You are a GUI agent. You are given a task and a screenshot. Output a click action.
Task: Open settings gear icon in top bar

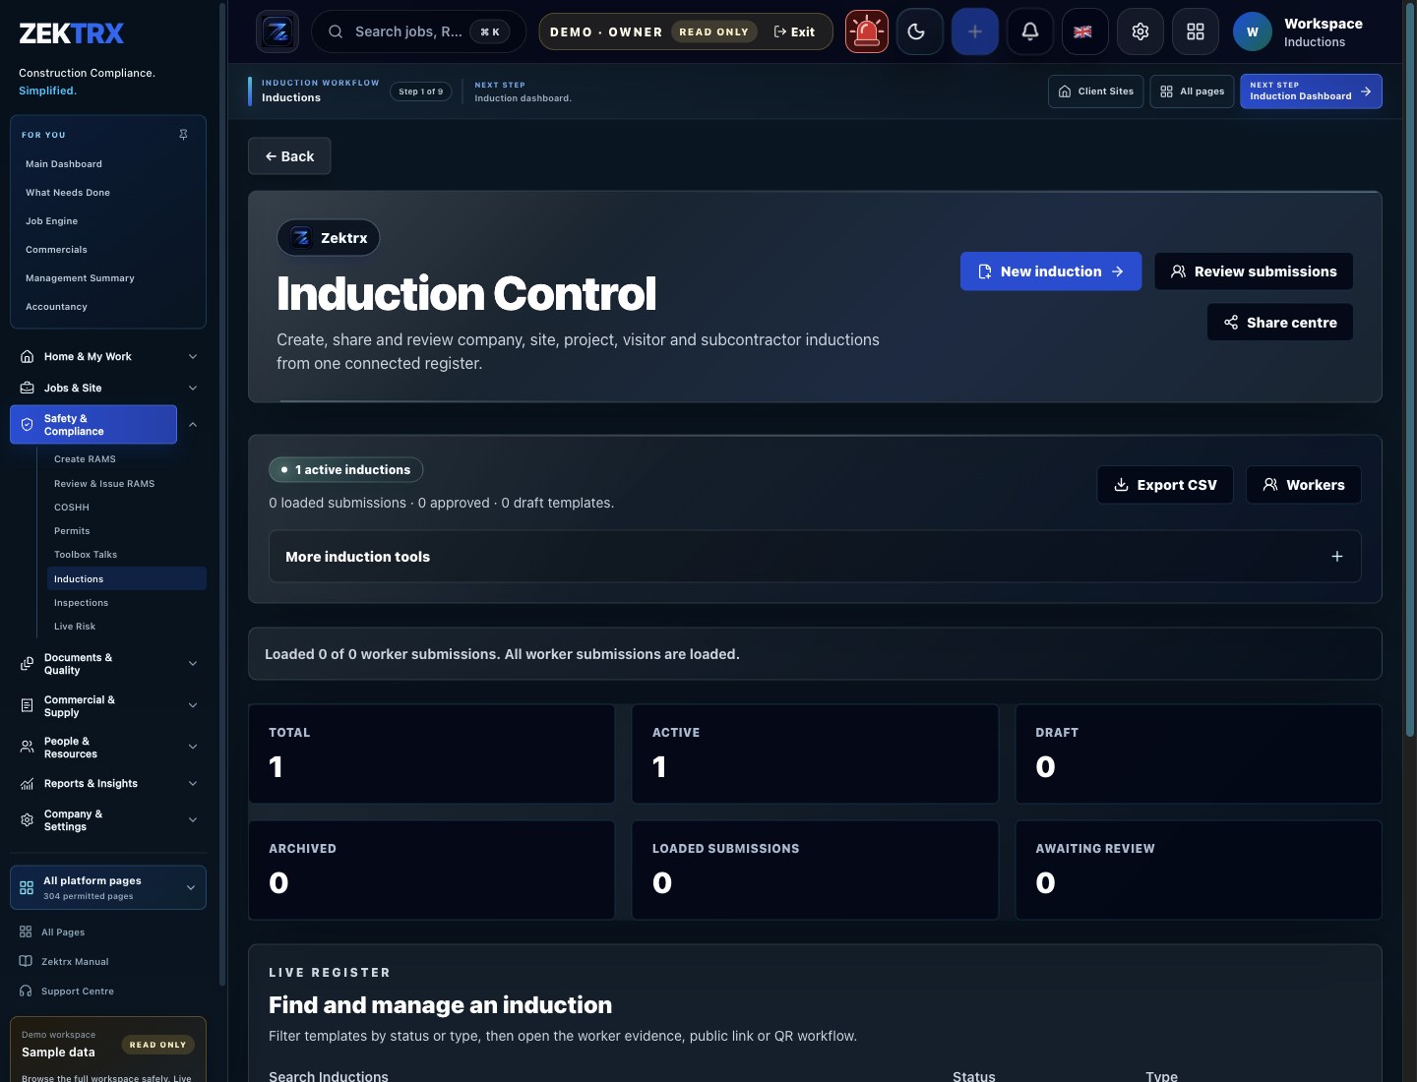(x=1140, y=31)
